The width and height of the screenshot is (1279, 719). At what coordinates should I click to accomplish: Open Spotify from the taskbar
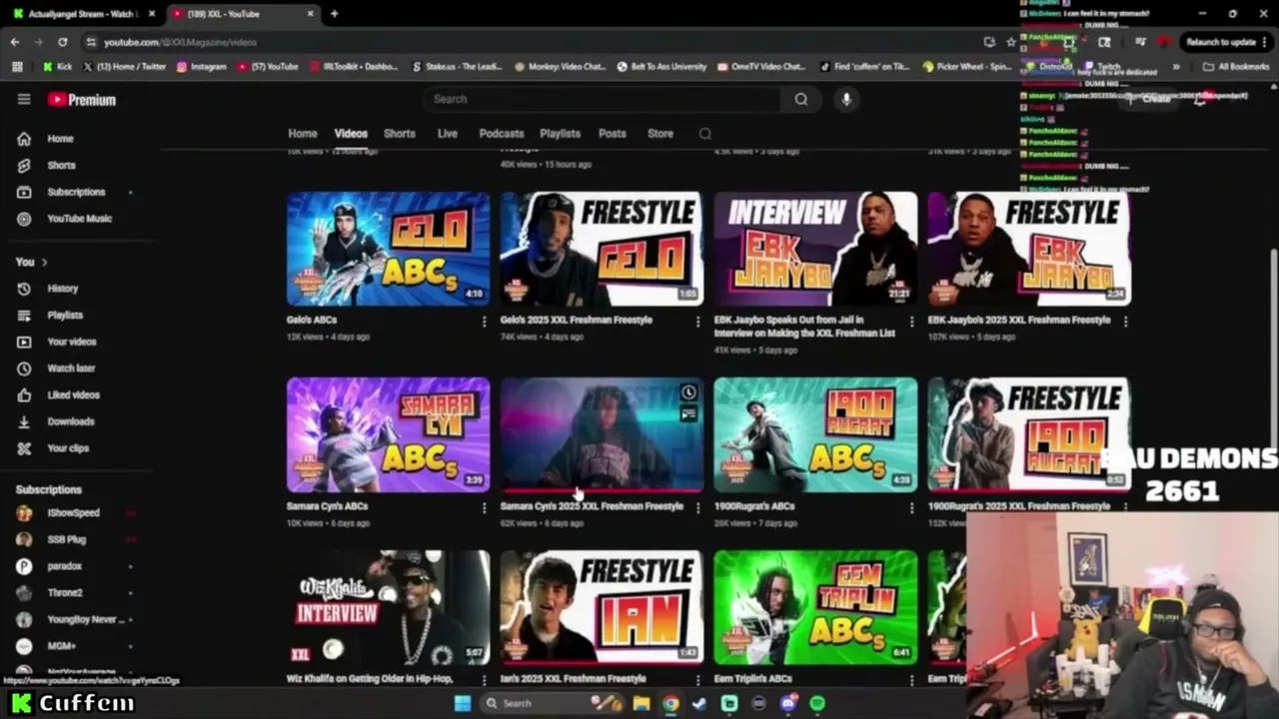tap(817, 703)
